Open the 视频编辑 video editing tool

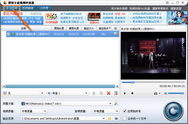pos(28,8)
